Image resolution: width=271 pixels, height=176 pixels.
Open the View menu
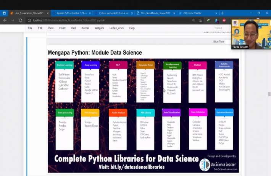click(x=51, y=28)
